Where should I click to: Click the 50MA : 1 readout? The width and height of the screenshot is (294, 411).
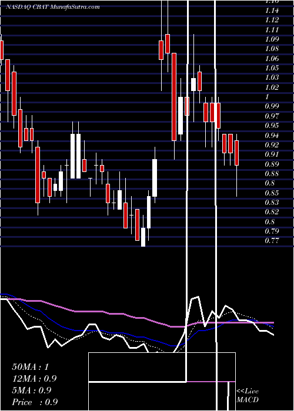tap(31, 367)
